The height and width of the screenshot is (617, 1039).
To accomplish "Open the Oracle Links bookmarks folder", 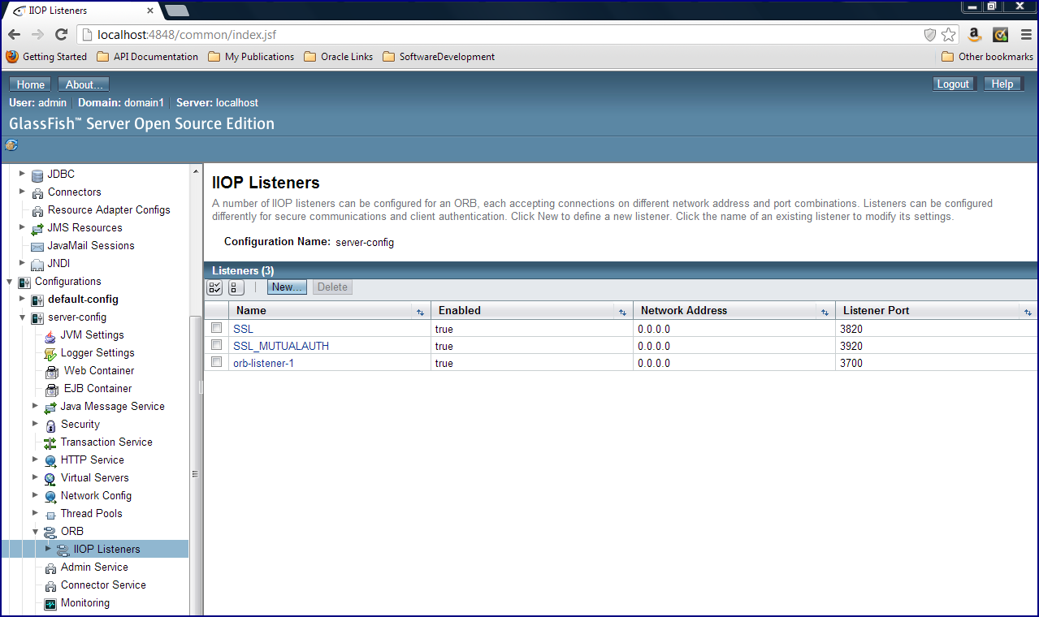I will tap(339, 57).
